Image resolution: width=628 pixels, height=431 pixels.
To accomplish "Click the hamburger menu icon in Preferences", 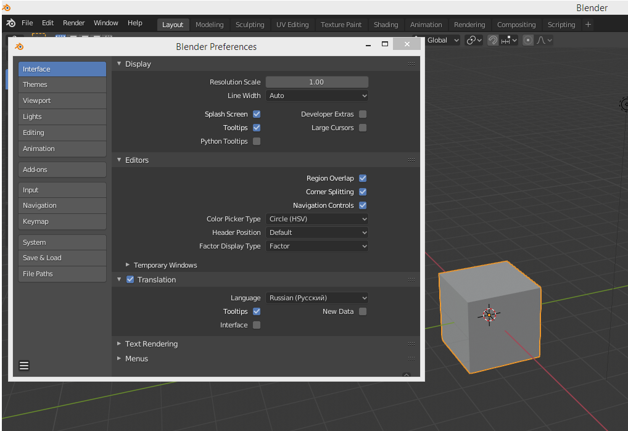I will click(x=24, y=366).
